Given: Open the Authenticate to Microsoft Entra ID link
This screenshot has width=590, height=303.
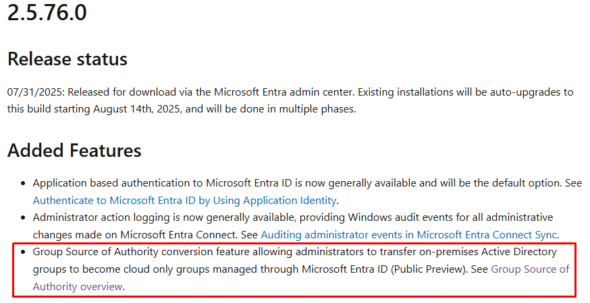Looking at the screenshot, I should click(184, 200).
